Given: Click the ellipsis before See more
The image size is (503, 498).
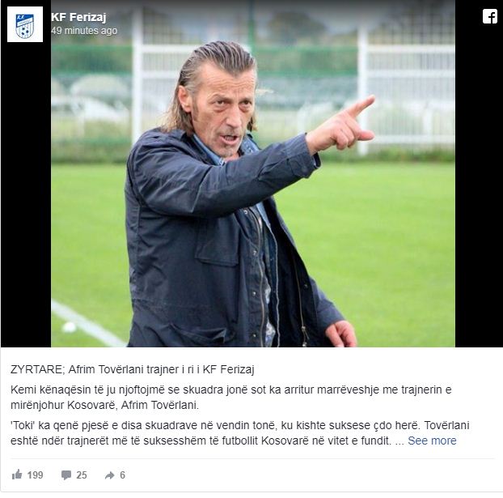Looking at the screenshot, I should 399,441.
